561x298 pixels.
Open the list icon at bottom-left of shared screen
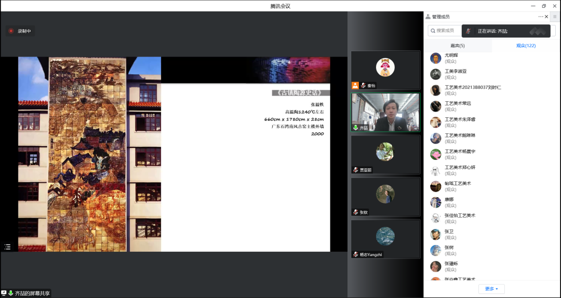(7, 247)
